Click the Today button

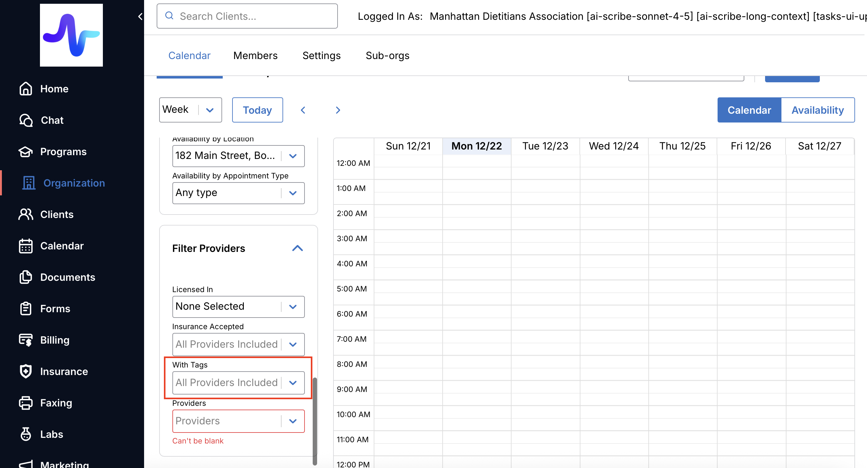click(257, 110)
